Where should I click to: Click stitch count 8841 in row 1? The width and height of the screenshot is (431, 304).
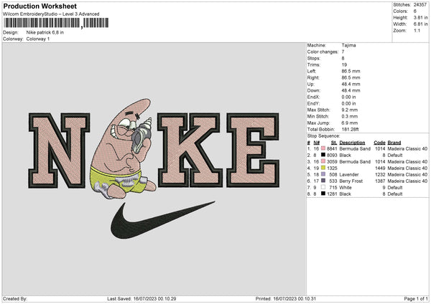pyautogui.click(x=332, y=148)
